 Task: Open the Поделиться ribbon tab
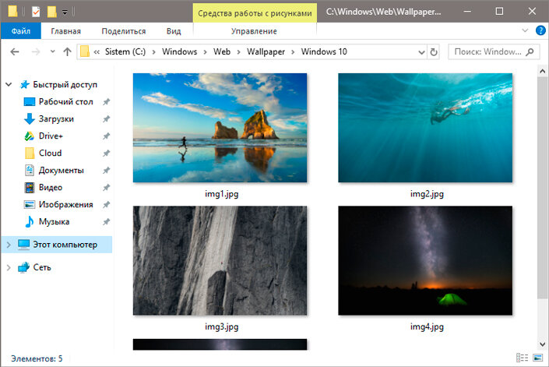pyautogui.click(x=124, y=31)
